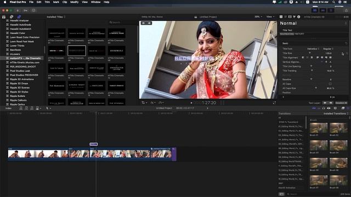Screen dimensions: 351x197
Task: Open the Trim menu
Action: pos(47,2)
